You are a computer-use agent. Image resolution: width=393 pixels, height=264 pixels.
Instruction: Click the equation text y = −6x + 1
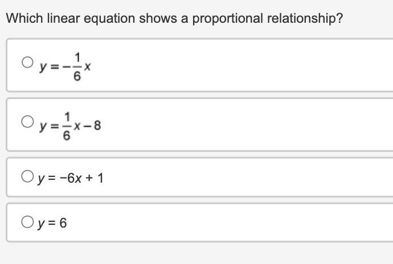pos(71,178)
